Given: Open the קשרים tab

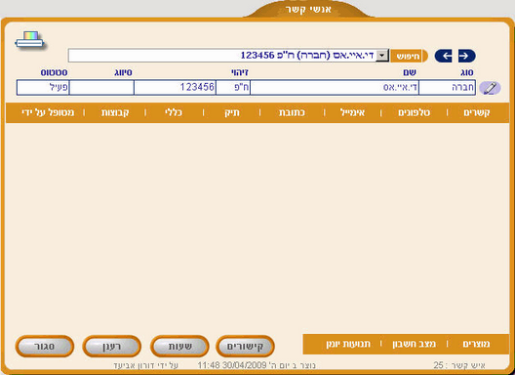Looking at the screenshot, I should (x=477, y=113).
